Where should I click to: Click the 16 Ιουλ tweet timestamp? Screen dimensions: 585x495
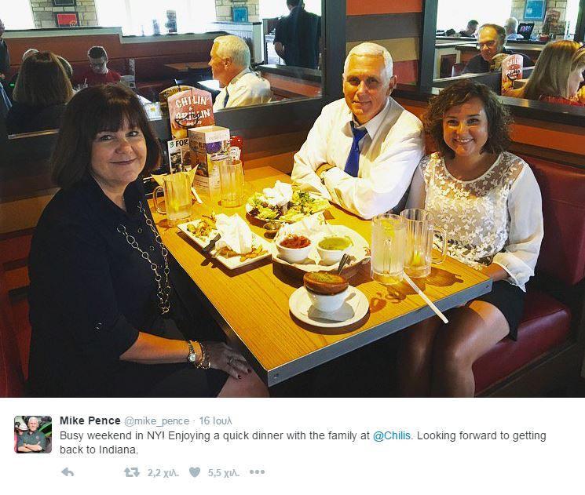[x=215, y=420]
